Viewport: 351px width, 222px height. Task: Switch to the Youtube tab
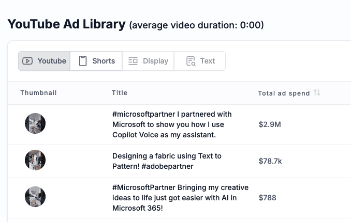tap(44, 61)
